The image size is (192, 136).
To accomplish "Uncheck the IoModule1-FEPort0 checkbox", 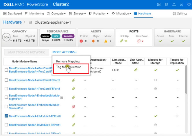I will (6, 116).
